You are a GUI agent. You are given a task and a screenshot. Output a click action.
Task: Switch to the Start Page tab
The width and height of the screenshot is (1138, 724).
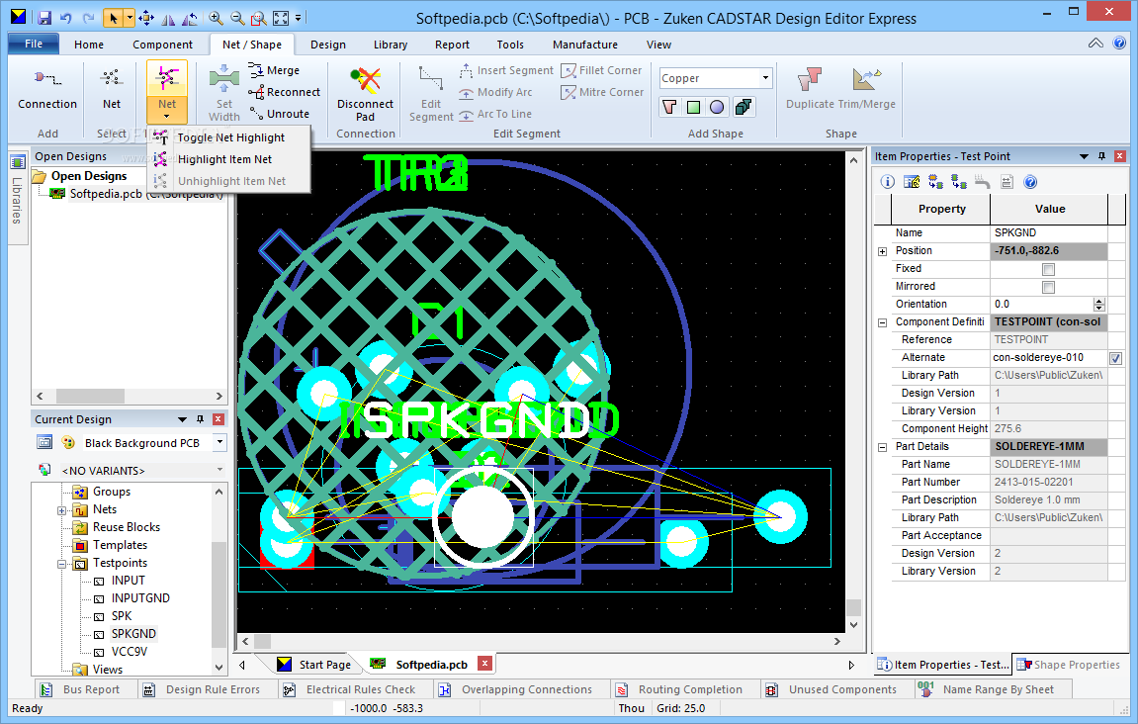pos(316,665)
